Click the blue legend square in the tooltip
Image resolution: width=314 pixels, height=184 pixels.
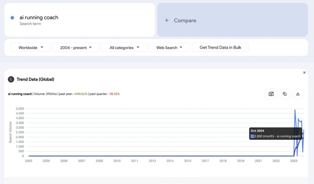pos(252,136)
